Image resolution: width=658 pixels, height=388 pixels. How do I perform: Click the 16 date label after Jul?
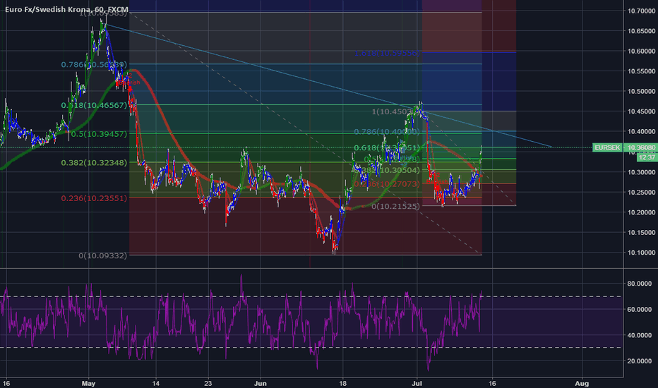click(x=492, y=383)
